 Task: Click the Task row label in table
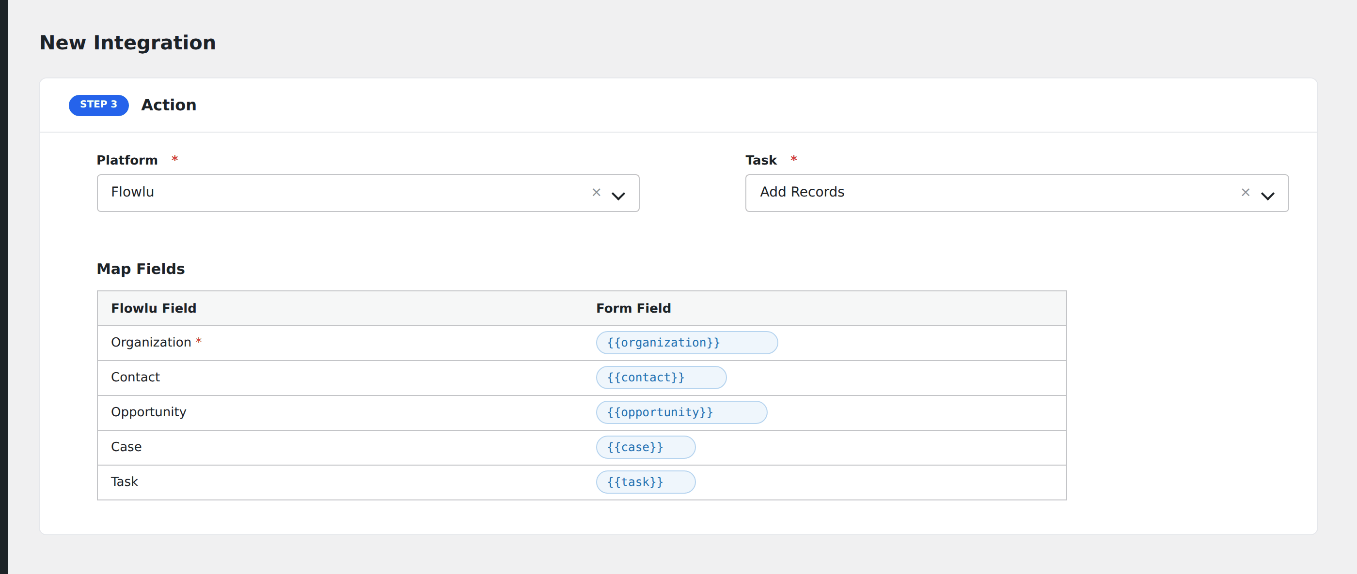(125, 482)
